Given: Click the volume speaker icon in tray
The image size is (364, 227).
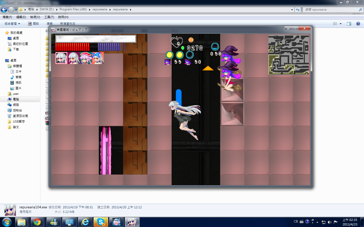Looking at the screenshot, I should pos(329,222).
